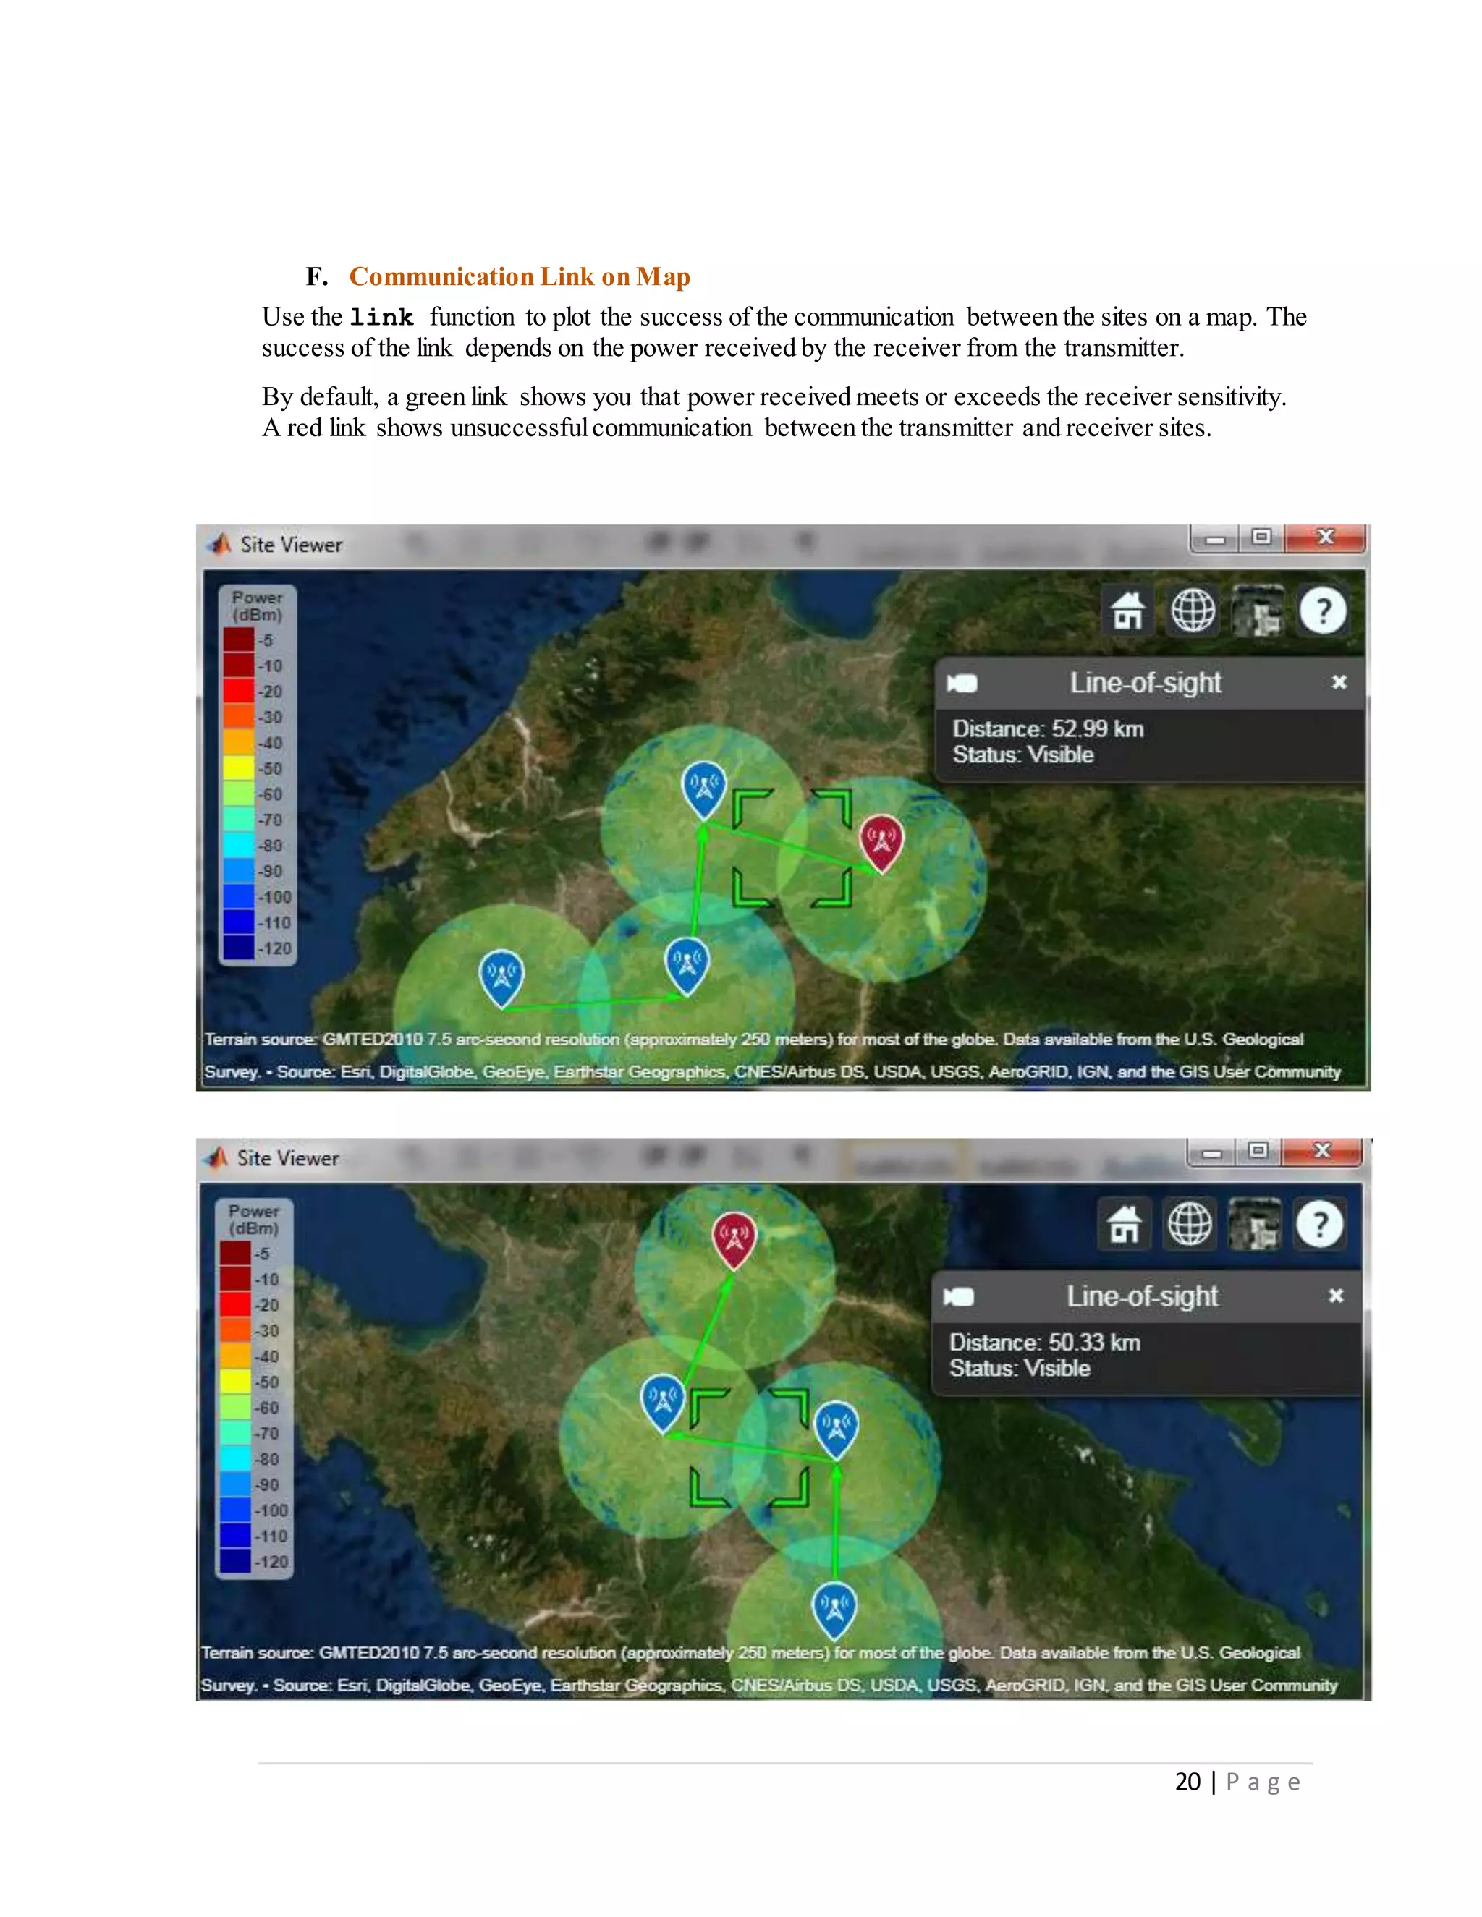Select lowest blue antenna marker in bottom map

[x=834, y=1606]
